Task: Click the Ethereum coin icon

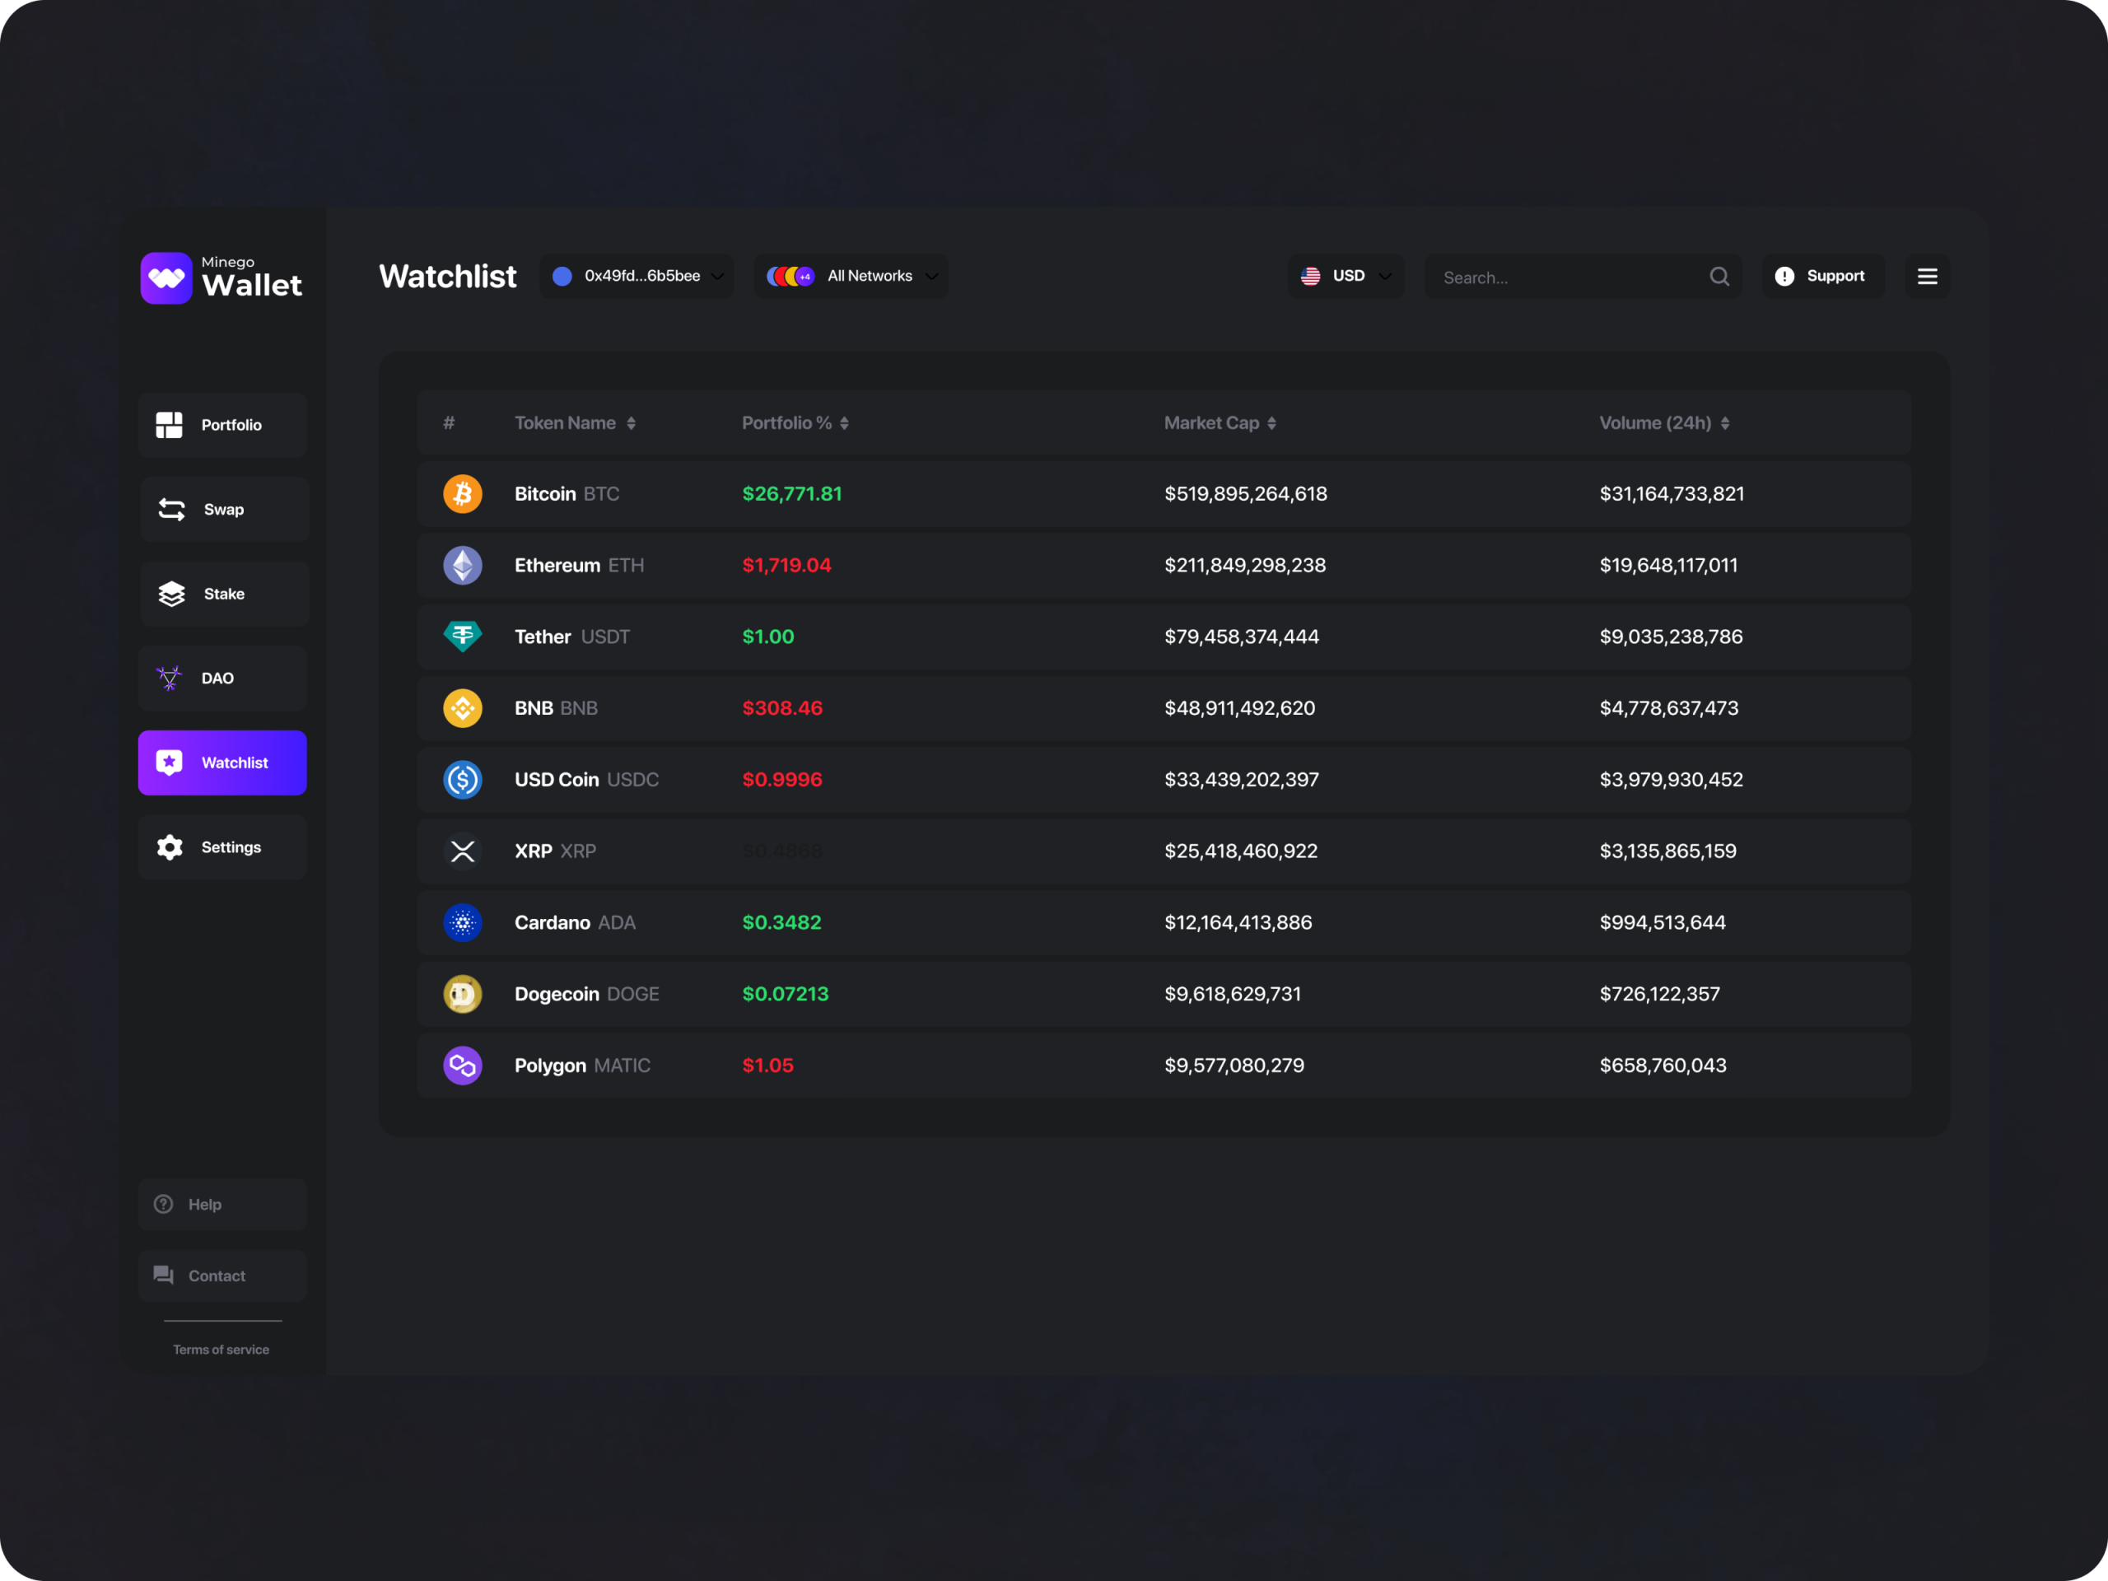Action: click(463, 565)
